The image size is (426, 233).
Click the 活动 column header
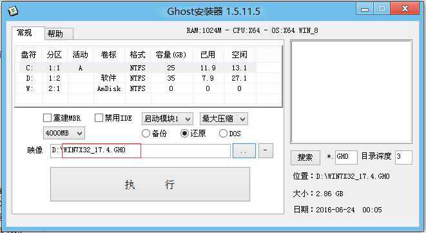80,55
